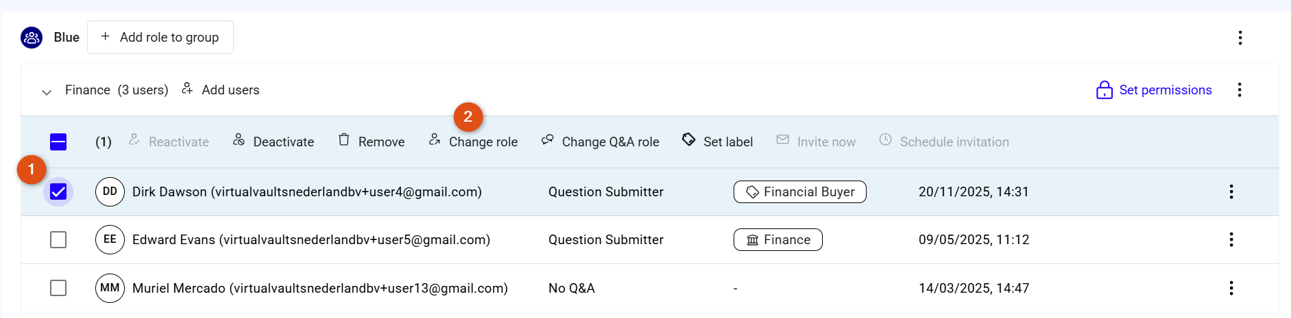Click the Add users person icon

[186, 89]
